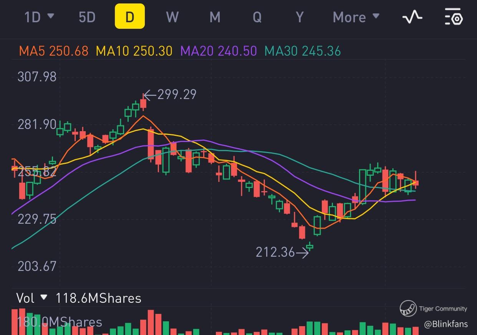Switch to the M monthly tab
Viewport: 477px width, 335px height.
click(215, 17)
